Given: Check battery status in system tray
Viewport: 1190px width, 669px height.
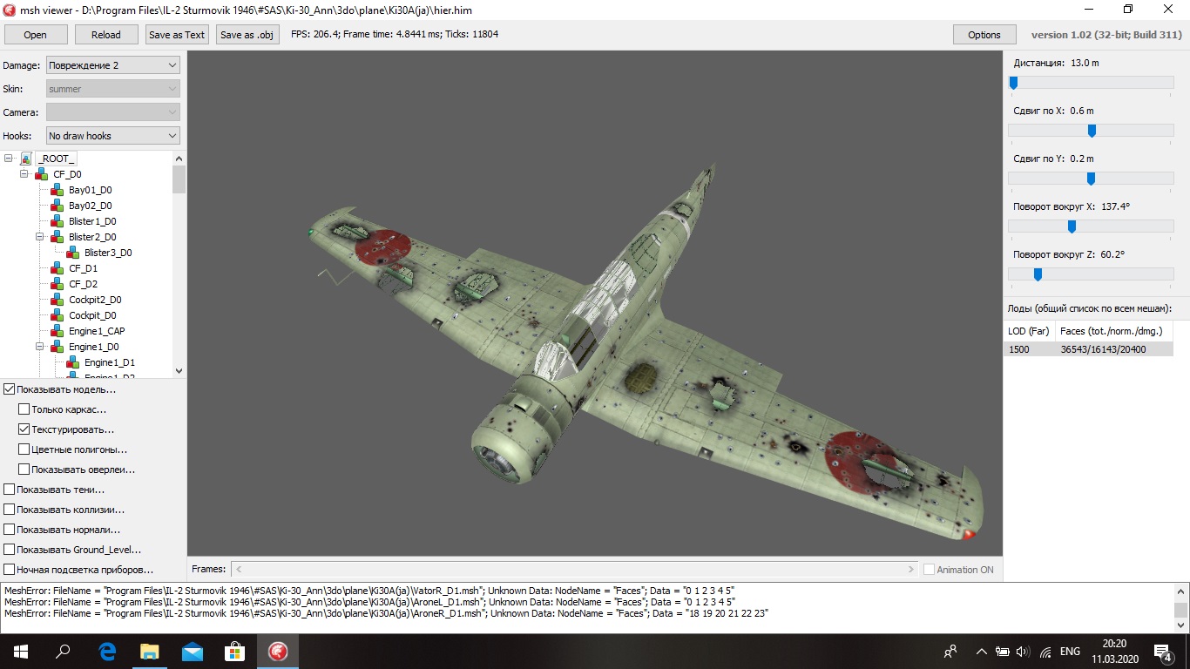Looking at the screenshot, I should (1003, 652).
